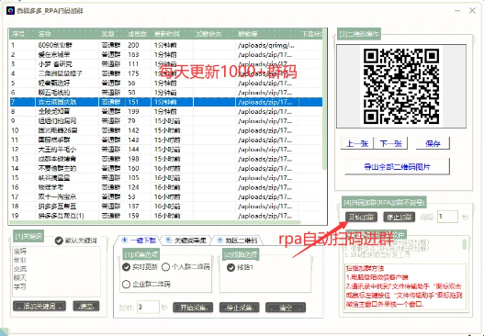Toggle the 线路1 option
484x336 pixels.
(231, 267)
